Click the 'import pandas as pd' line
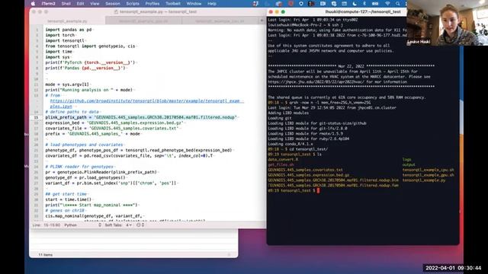Screen dimensions: 488x274 (69, 30)
